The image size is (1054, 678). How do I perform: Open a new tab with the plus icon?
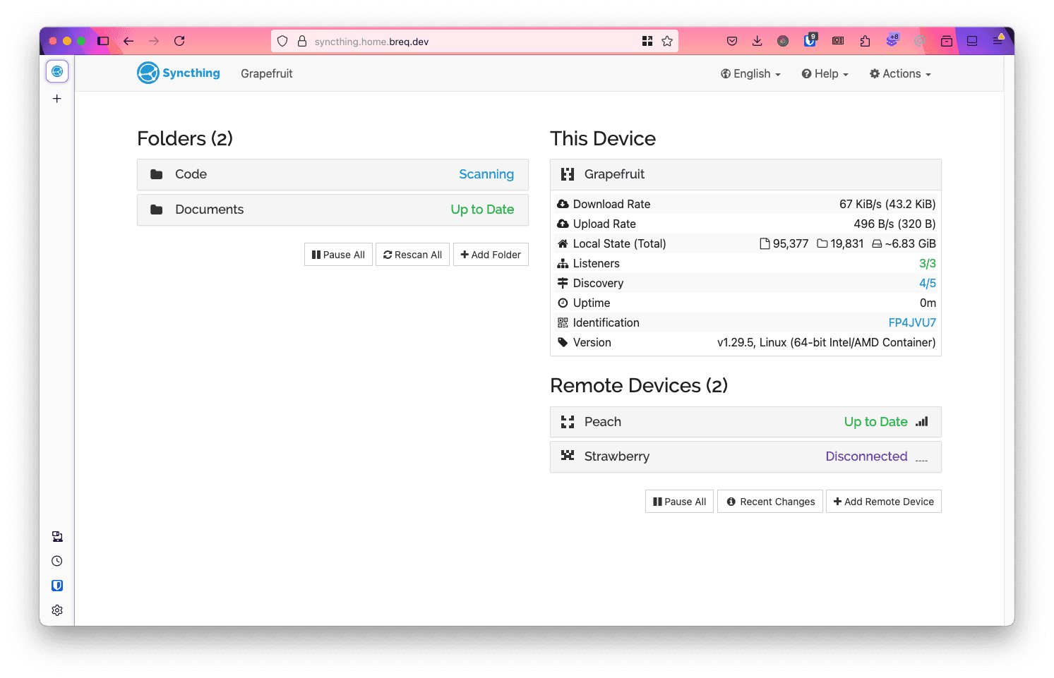[x=57, y=99]
